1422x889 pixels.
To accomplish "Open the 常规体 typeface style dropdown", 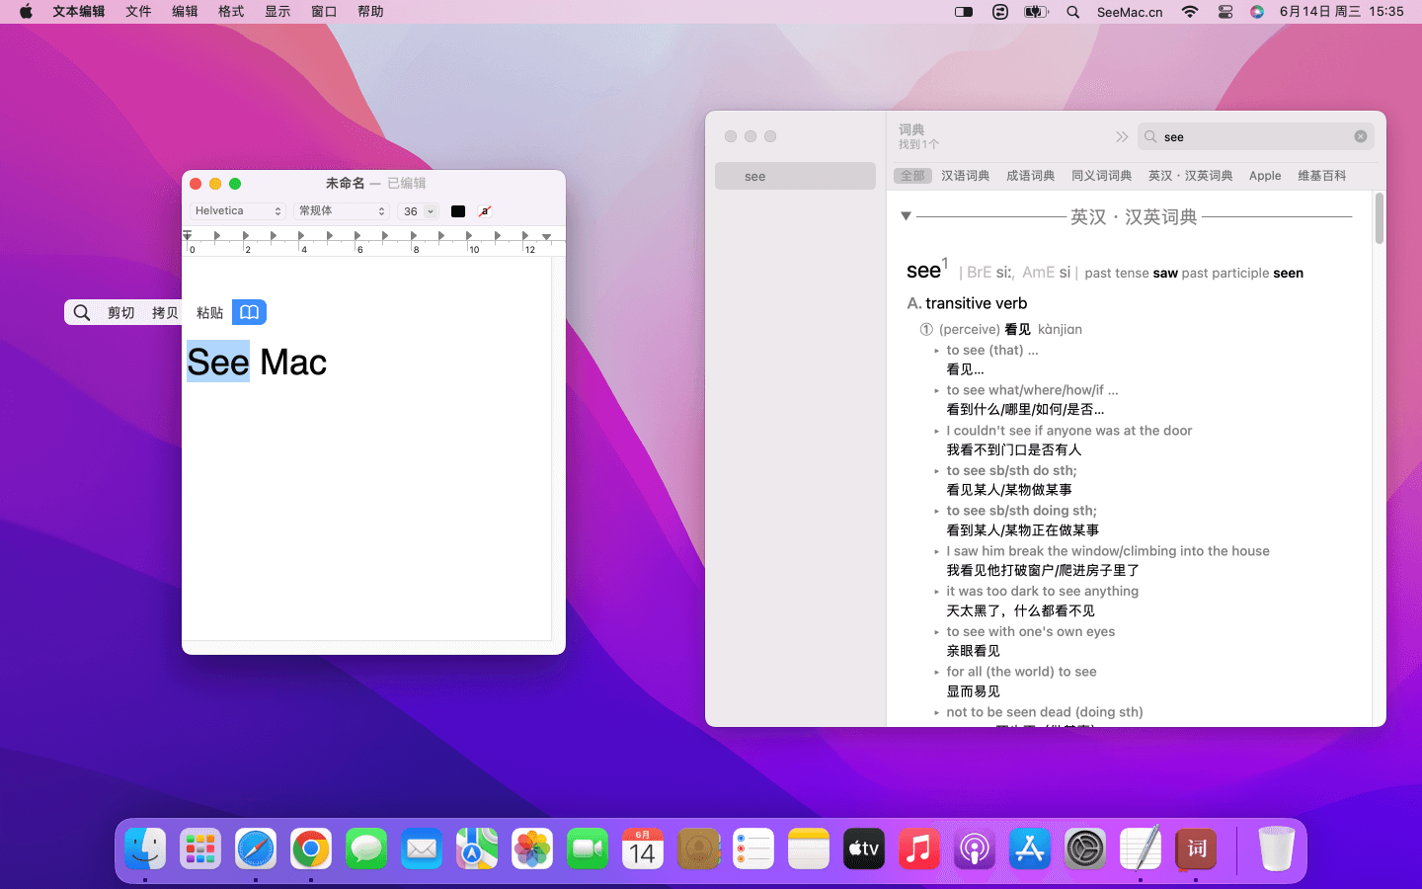I will coord(342,211).
